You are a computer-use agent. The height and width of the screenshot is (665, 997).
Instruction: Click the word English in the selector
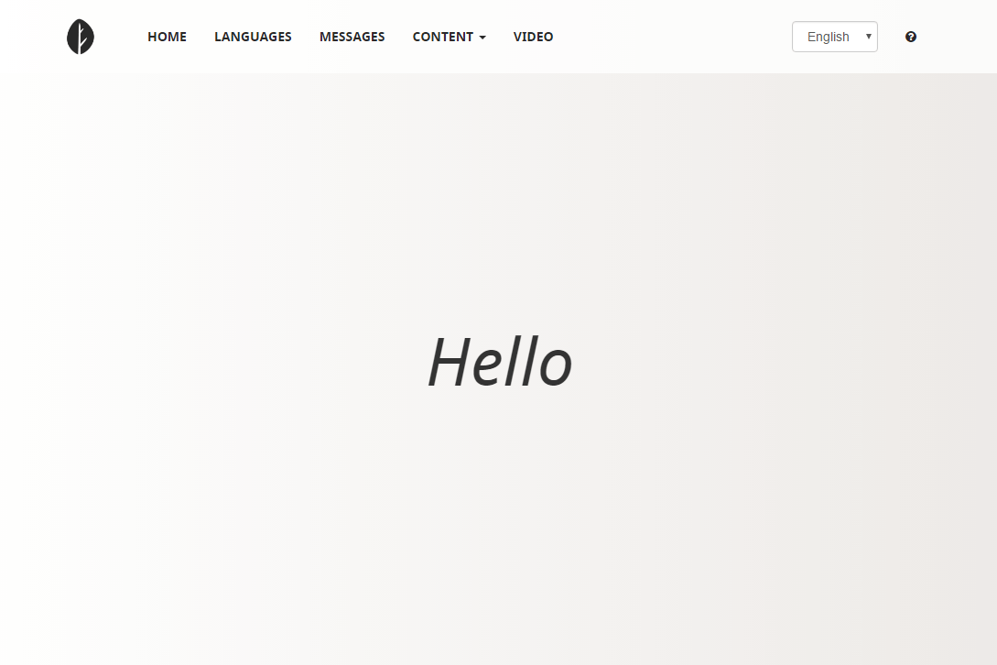[828, 37]
